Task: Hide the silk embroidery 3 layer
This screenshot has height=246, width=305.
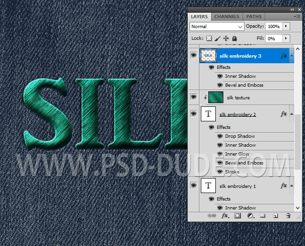Action: (193, 56)
